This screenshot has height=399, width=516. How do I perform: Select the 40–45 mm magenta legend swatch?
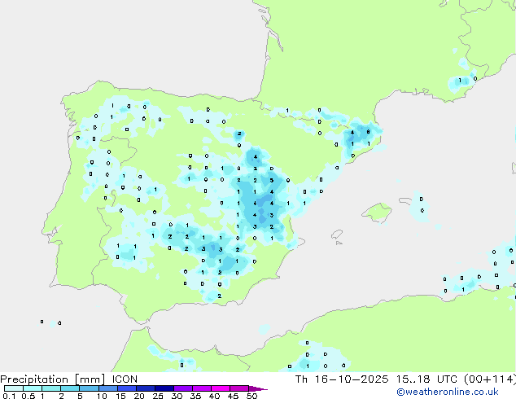pyautogui.click(x=221, y=388)
